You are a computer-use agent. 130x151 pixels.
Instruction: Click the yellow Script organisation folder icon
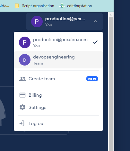click(17, 6)
